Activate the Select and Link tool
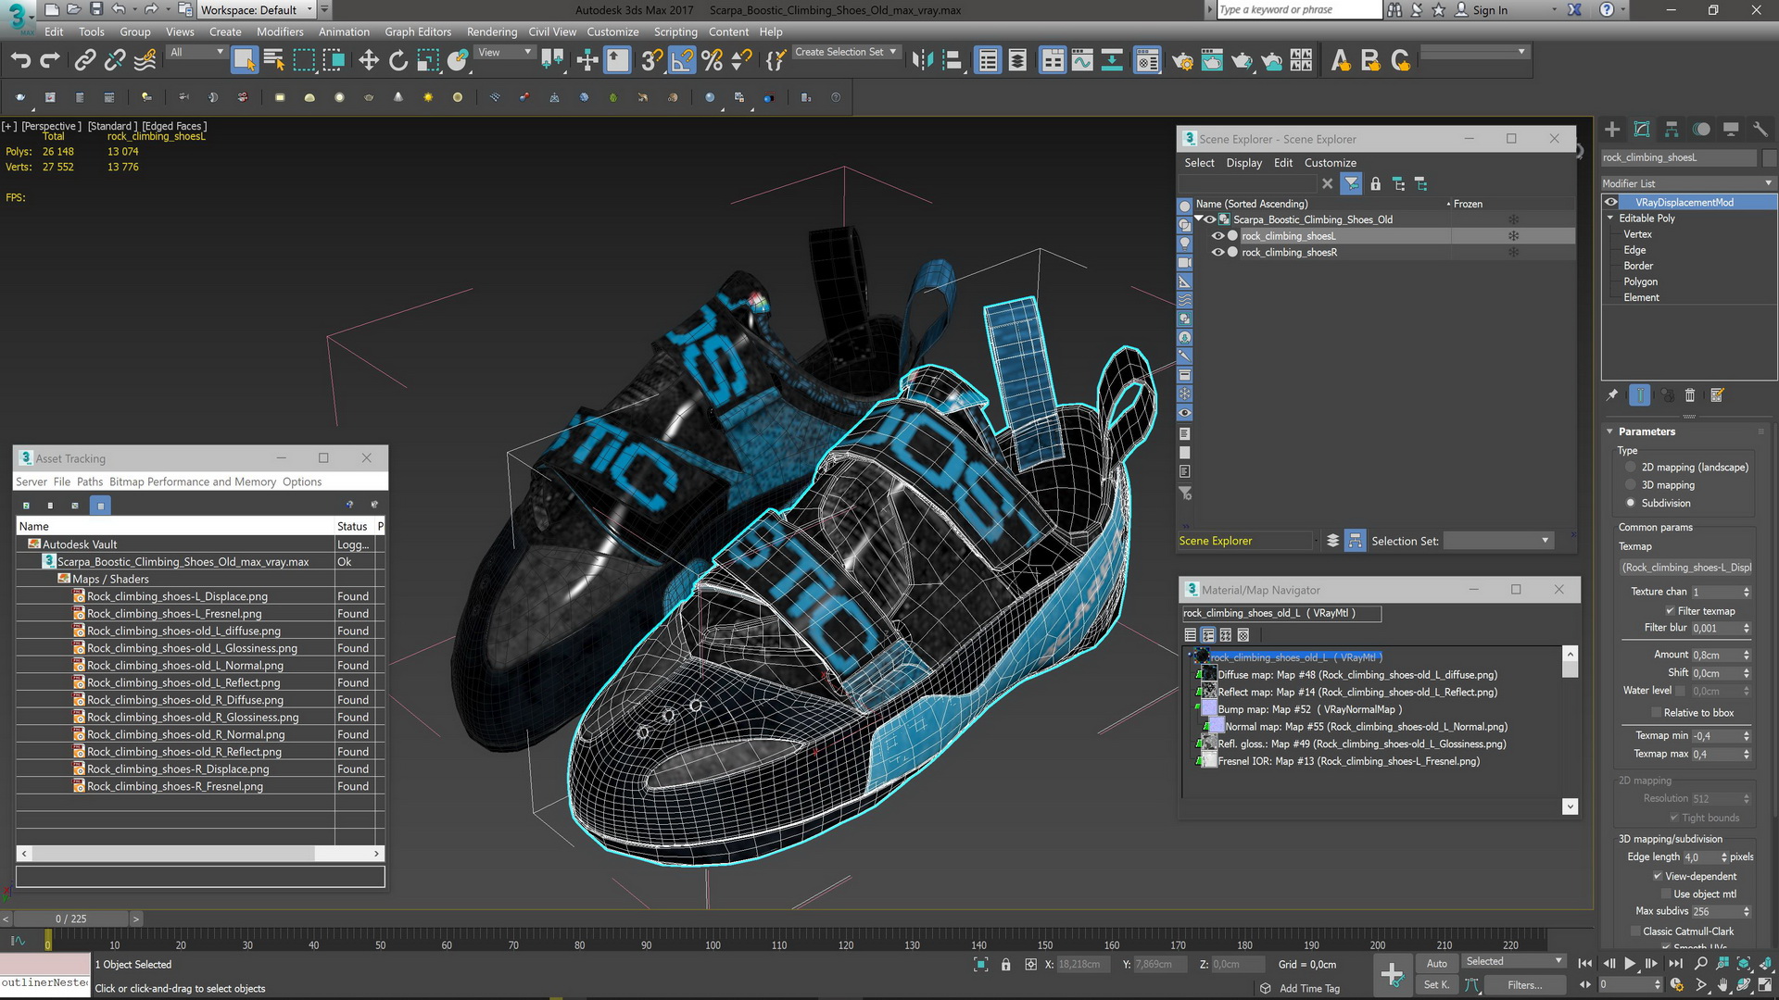Image resolution: width=1779 pixels, height=1000 pixels. coord(84,61)
